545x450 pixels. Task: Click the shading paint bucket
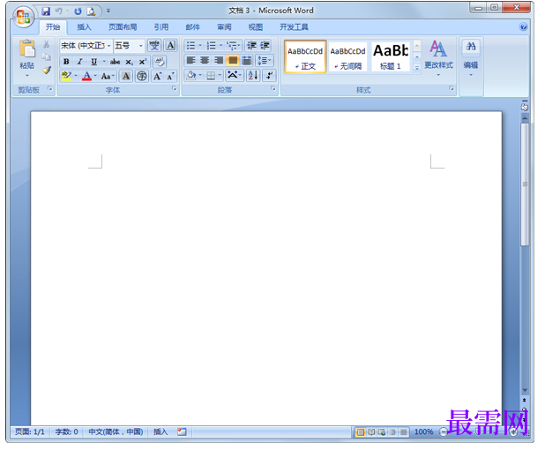tap(191, 75)
